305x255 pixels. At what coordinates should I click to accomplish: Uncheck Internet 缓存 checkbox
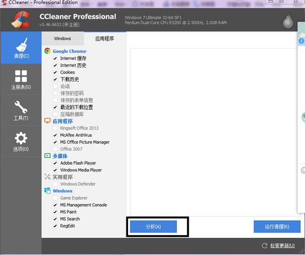(x=55, y=58)
